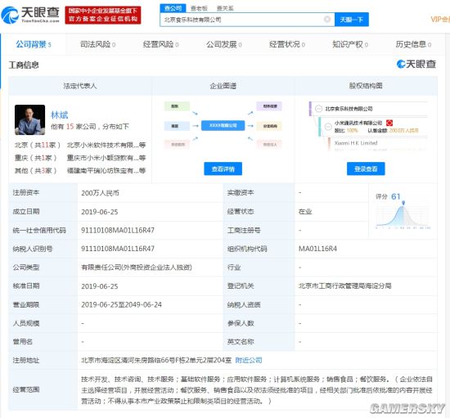The height and width of the screenshot is (418, 450).
Task: Open the 历史信息 tab
Action: pos(413,44)
